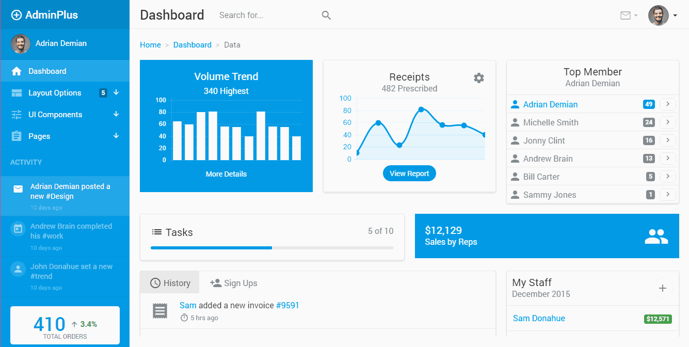This screenshot has height=347, width=689.
Task: Click the search magnifier icon
Action: pyautogui.click(x=326, y=15)
